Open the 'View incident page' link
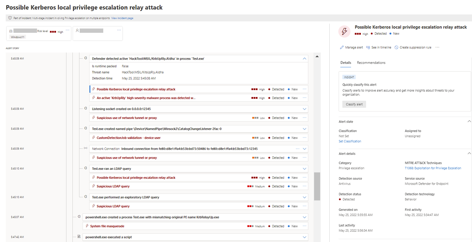The image size is (472, 242). tap(122, 18)
